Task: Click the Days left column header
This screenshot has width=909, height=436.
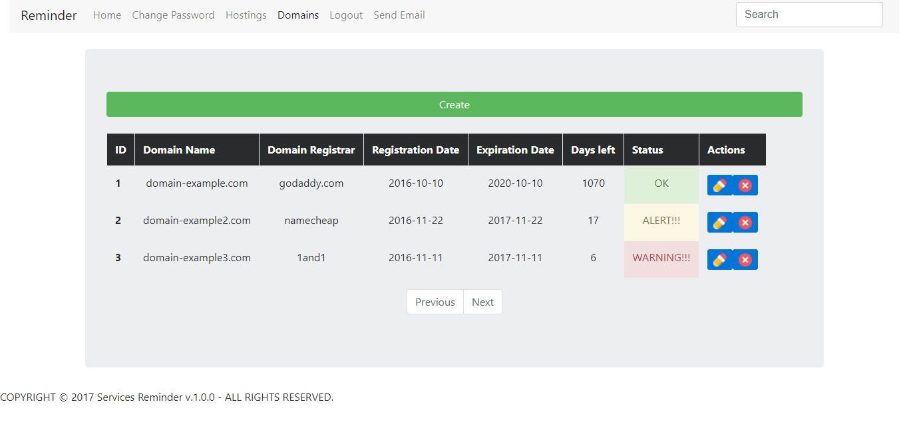Action: (593, 150)
